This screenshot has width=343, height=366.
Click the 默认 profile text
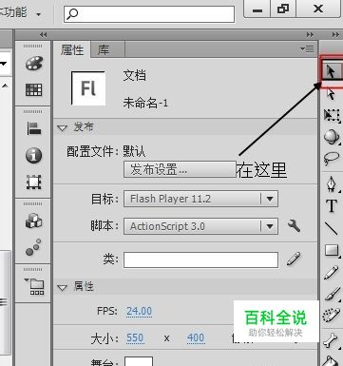click(134, 151)
